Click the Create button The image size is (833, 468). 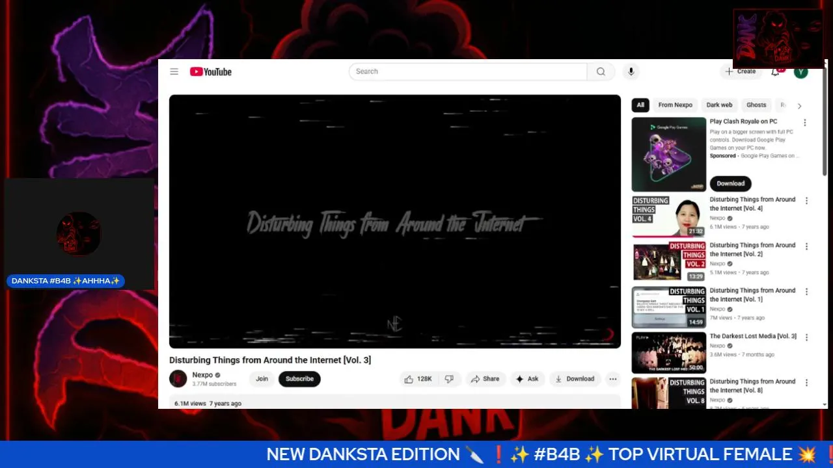741,71
